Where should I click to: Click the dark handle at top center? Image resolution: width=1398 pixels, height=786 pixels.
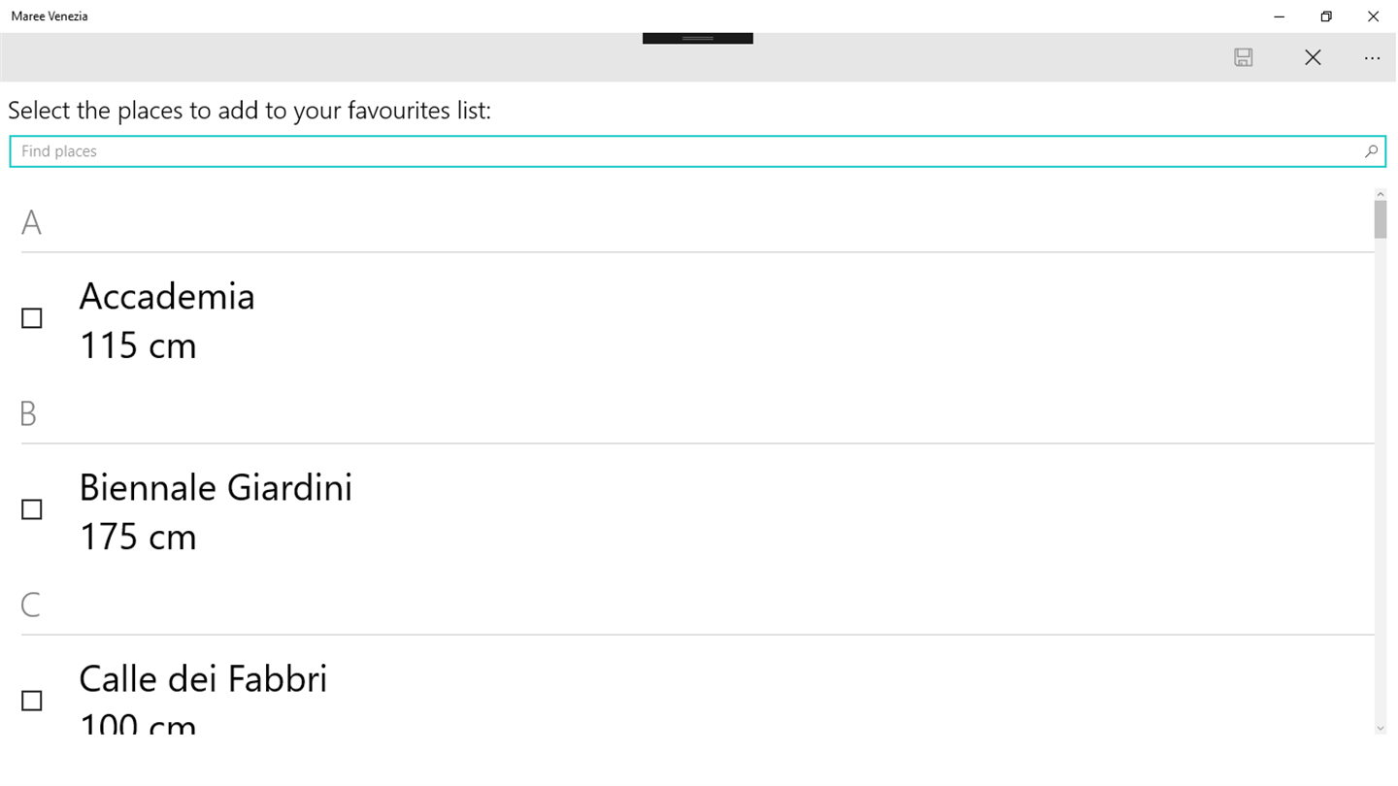[x=697, y=38]
